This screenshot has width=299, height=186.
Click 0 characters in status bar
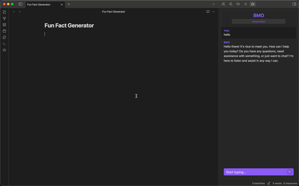point(290,183)
